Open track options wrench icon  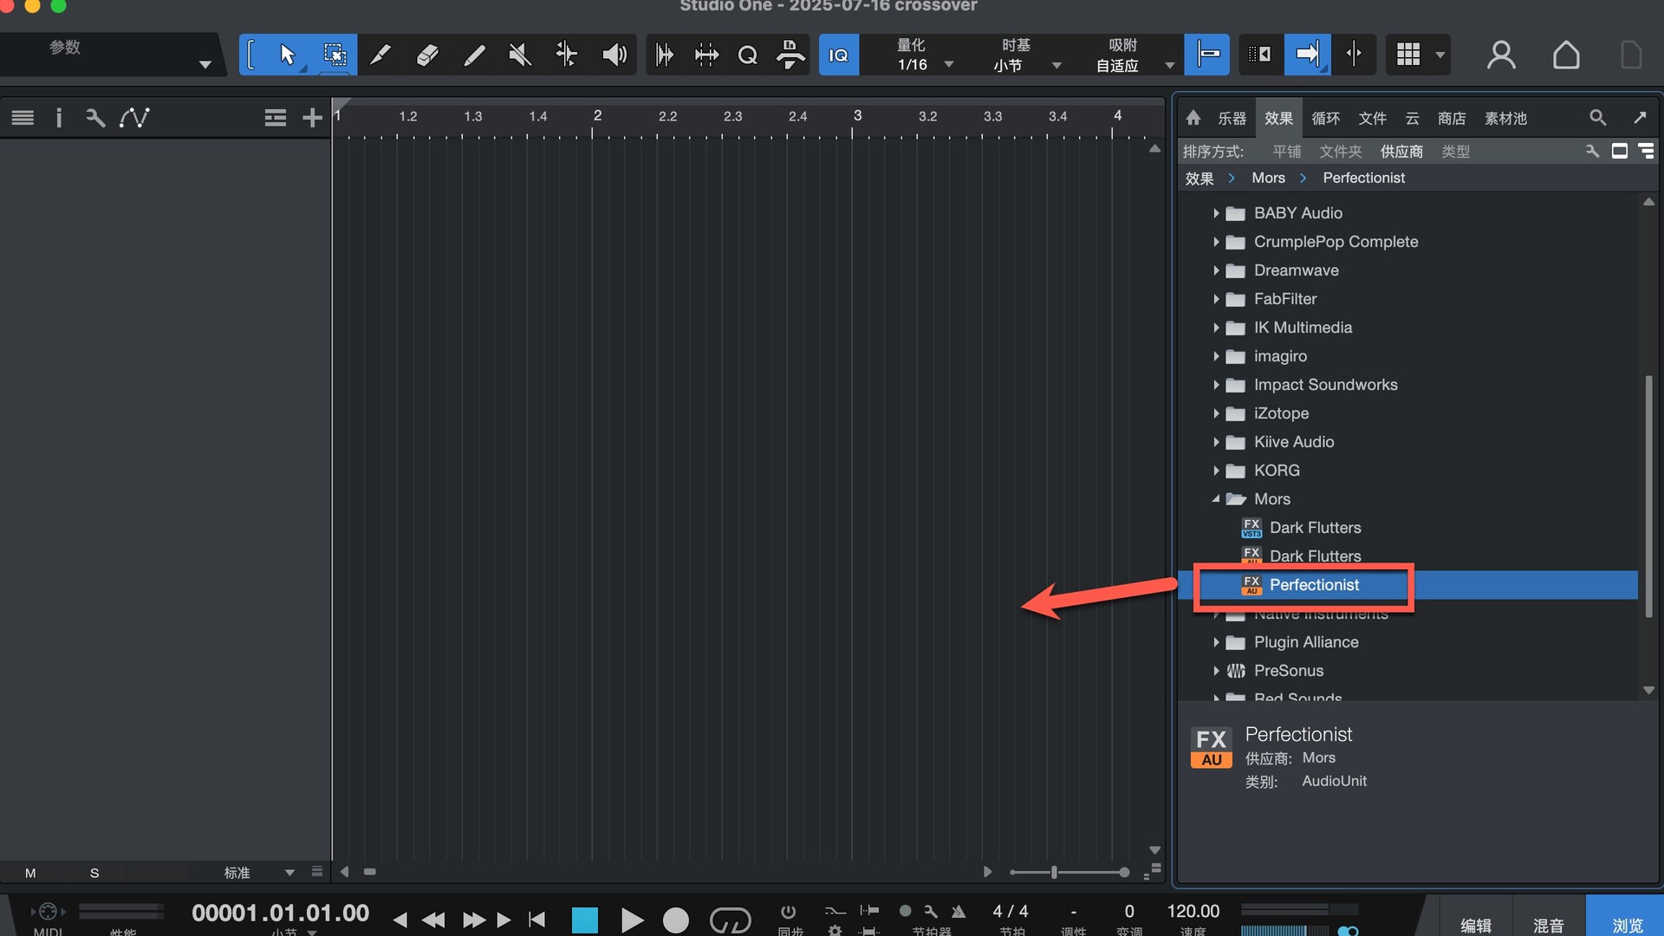pos(95,118)
